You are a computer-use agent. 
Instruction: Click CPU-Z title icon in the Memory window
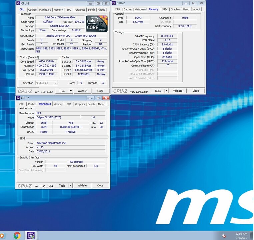point(114,3)
